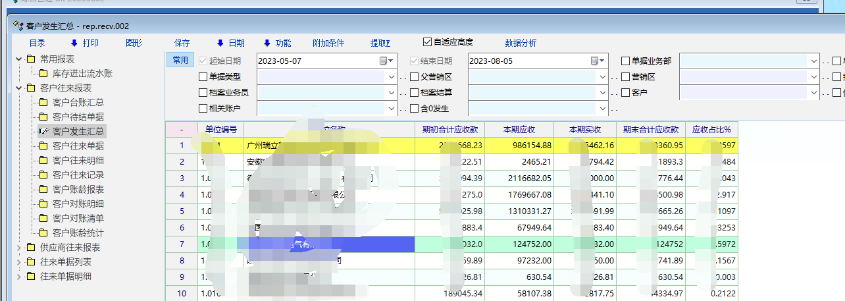Open the 打印 menu
The height and width of the screenshot is (301, 845).
click(84, 43)
